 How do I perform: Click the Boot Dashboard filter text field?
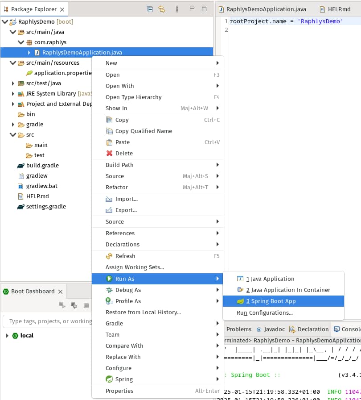[49, 321]
